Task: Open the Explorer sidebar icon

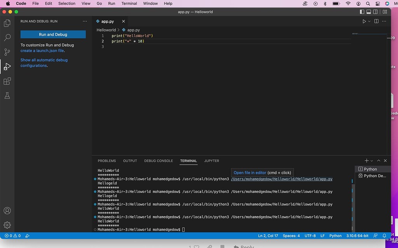Action: point(7,23)
